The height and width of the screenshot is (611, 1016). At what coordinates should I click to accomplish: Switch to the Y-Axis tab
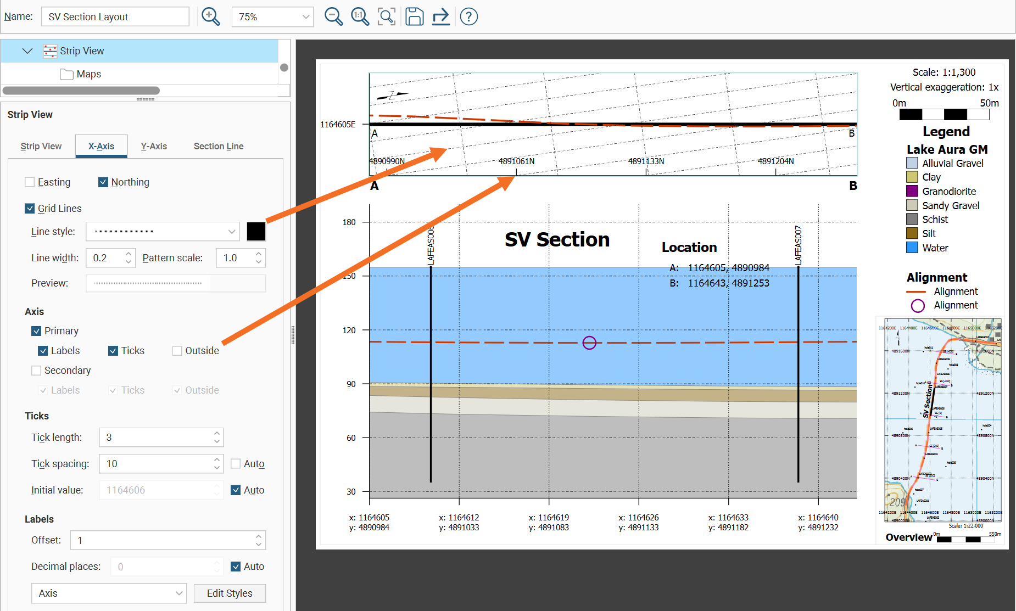click(154, 147)
